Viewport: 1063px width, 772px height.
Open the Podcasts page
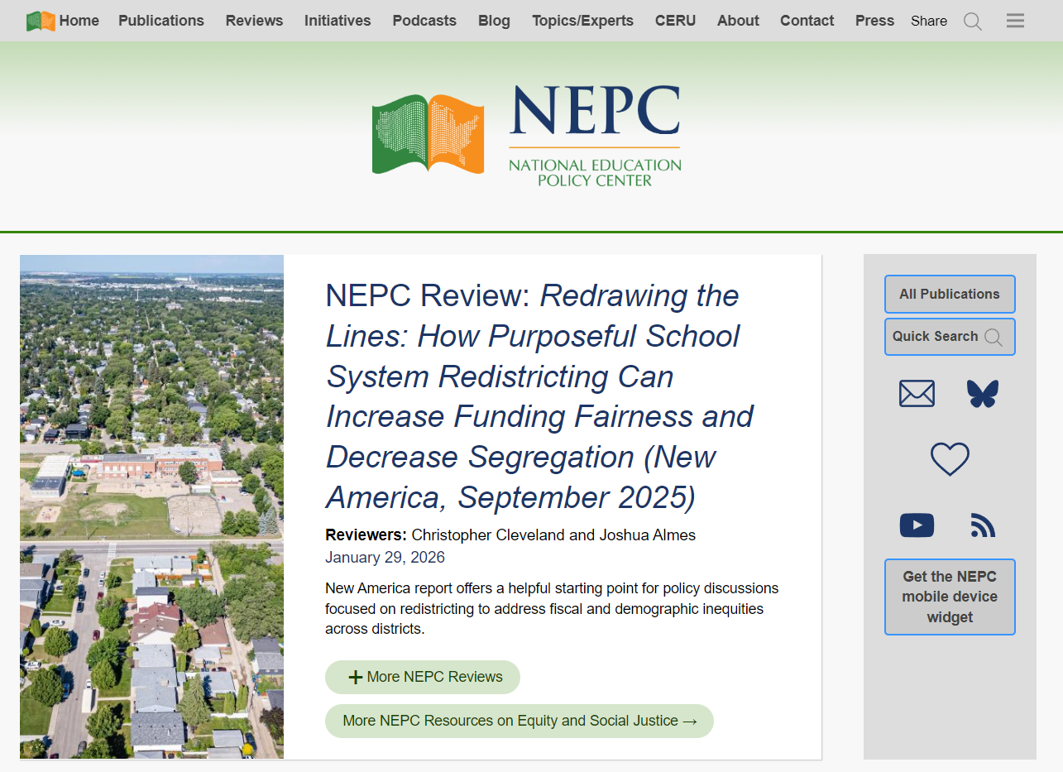coord(424,21)
